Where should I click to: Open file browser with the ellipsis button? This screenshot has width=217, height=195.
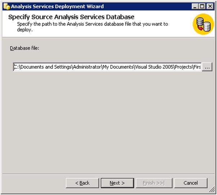pos(207,67)
